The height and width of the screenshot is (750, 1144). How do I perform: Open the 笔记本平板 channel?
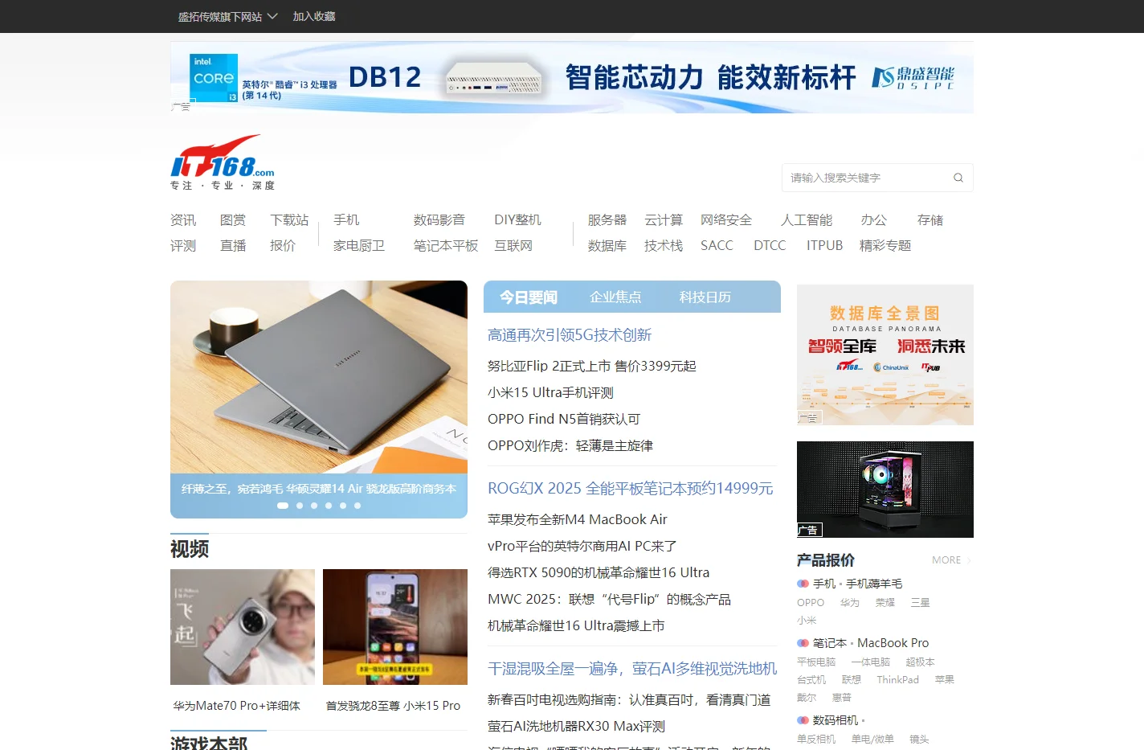446,245
